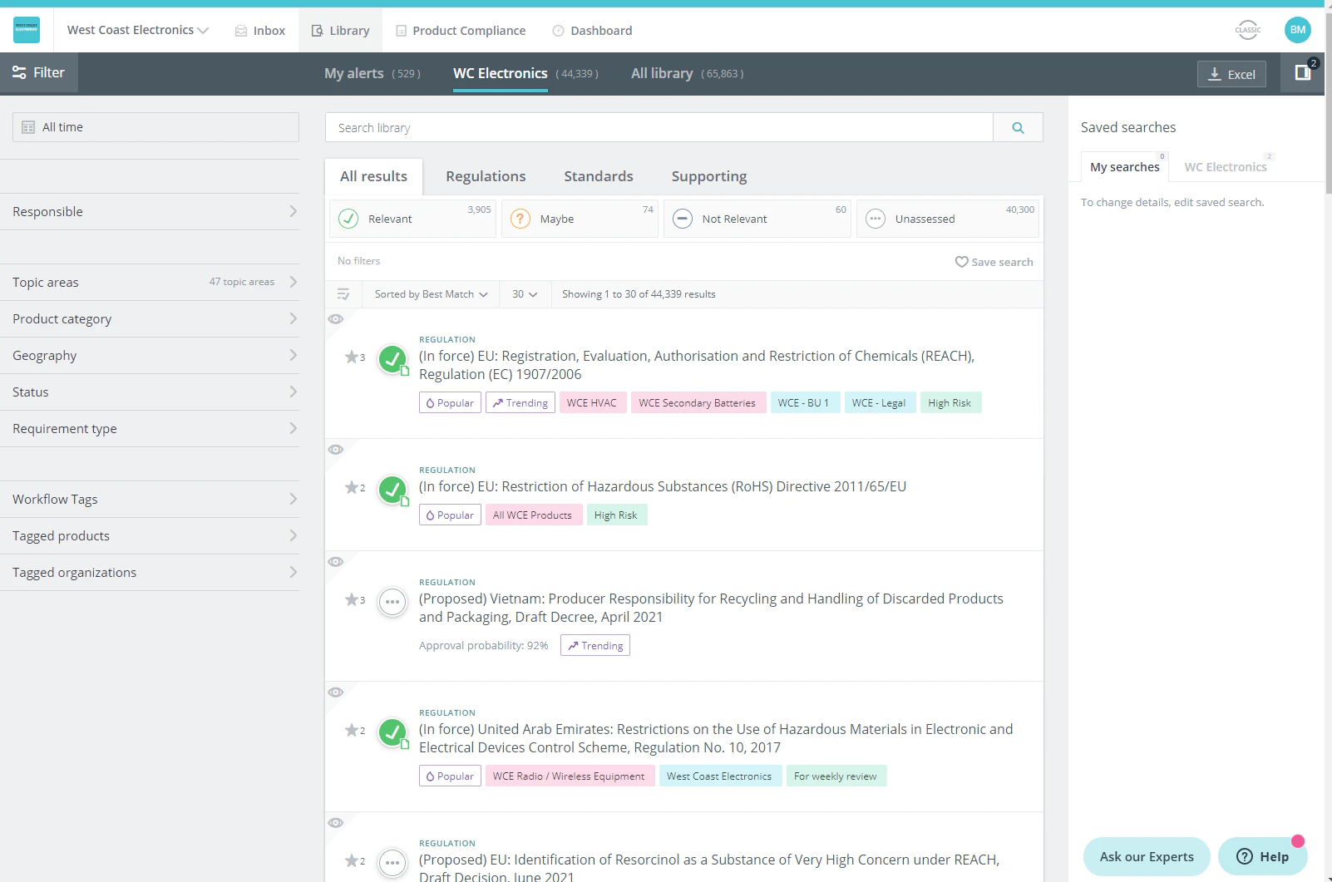The image size is (1332, 882).
Task: Star the REACH regulation result
Action: click(x=352, y=357)
